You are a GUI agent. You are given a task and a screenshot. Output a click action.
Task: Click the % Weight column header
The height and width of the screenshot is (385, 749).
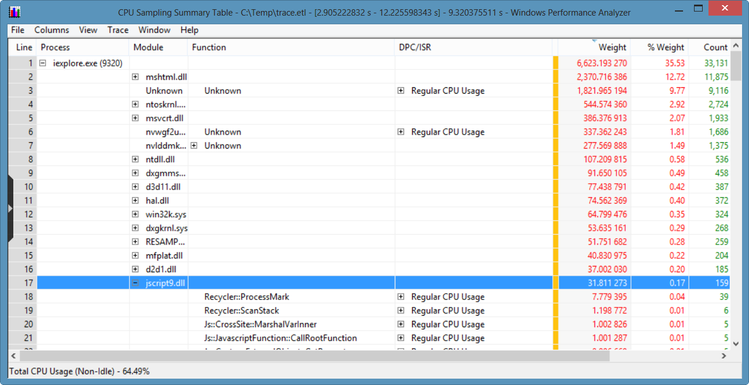659,47
